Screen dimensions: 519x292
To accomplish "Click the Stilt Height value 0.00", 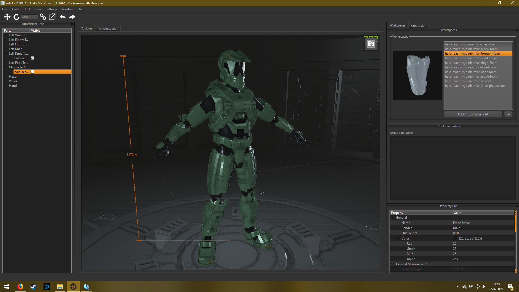I will pyautogui.click(x=483, y=233).
